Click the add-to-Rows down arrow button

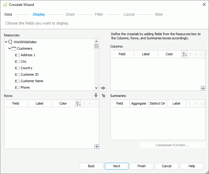[x=96, y=95]
